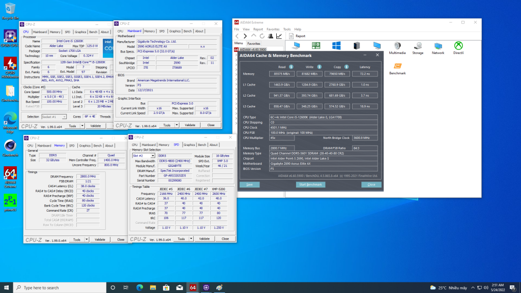Click Tools button in Mainboard CPU-Z window

click(167, 125)
